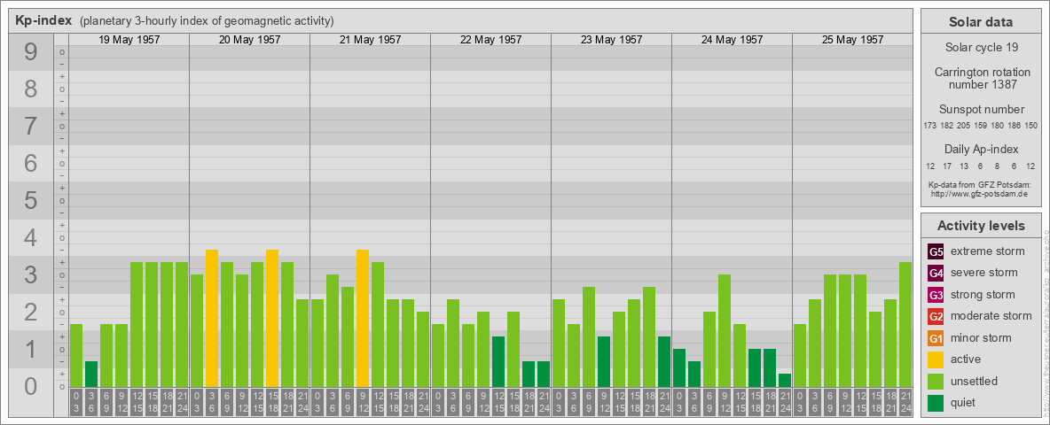Click the dark green 3-6h bar on 19 May
Image resolution: width=1050 pixels, height=425 pixels.
coord(91,375)
